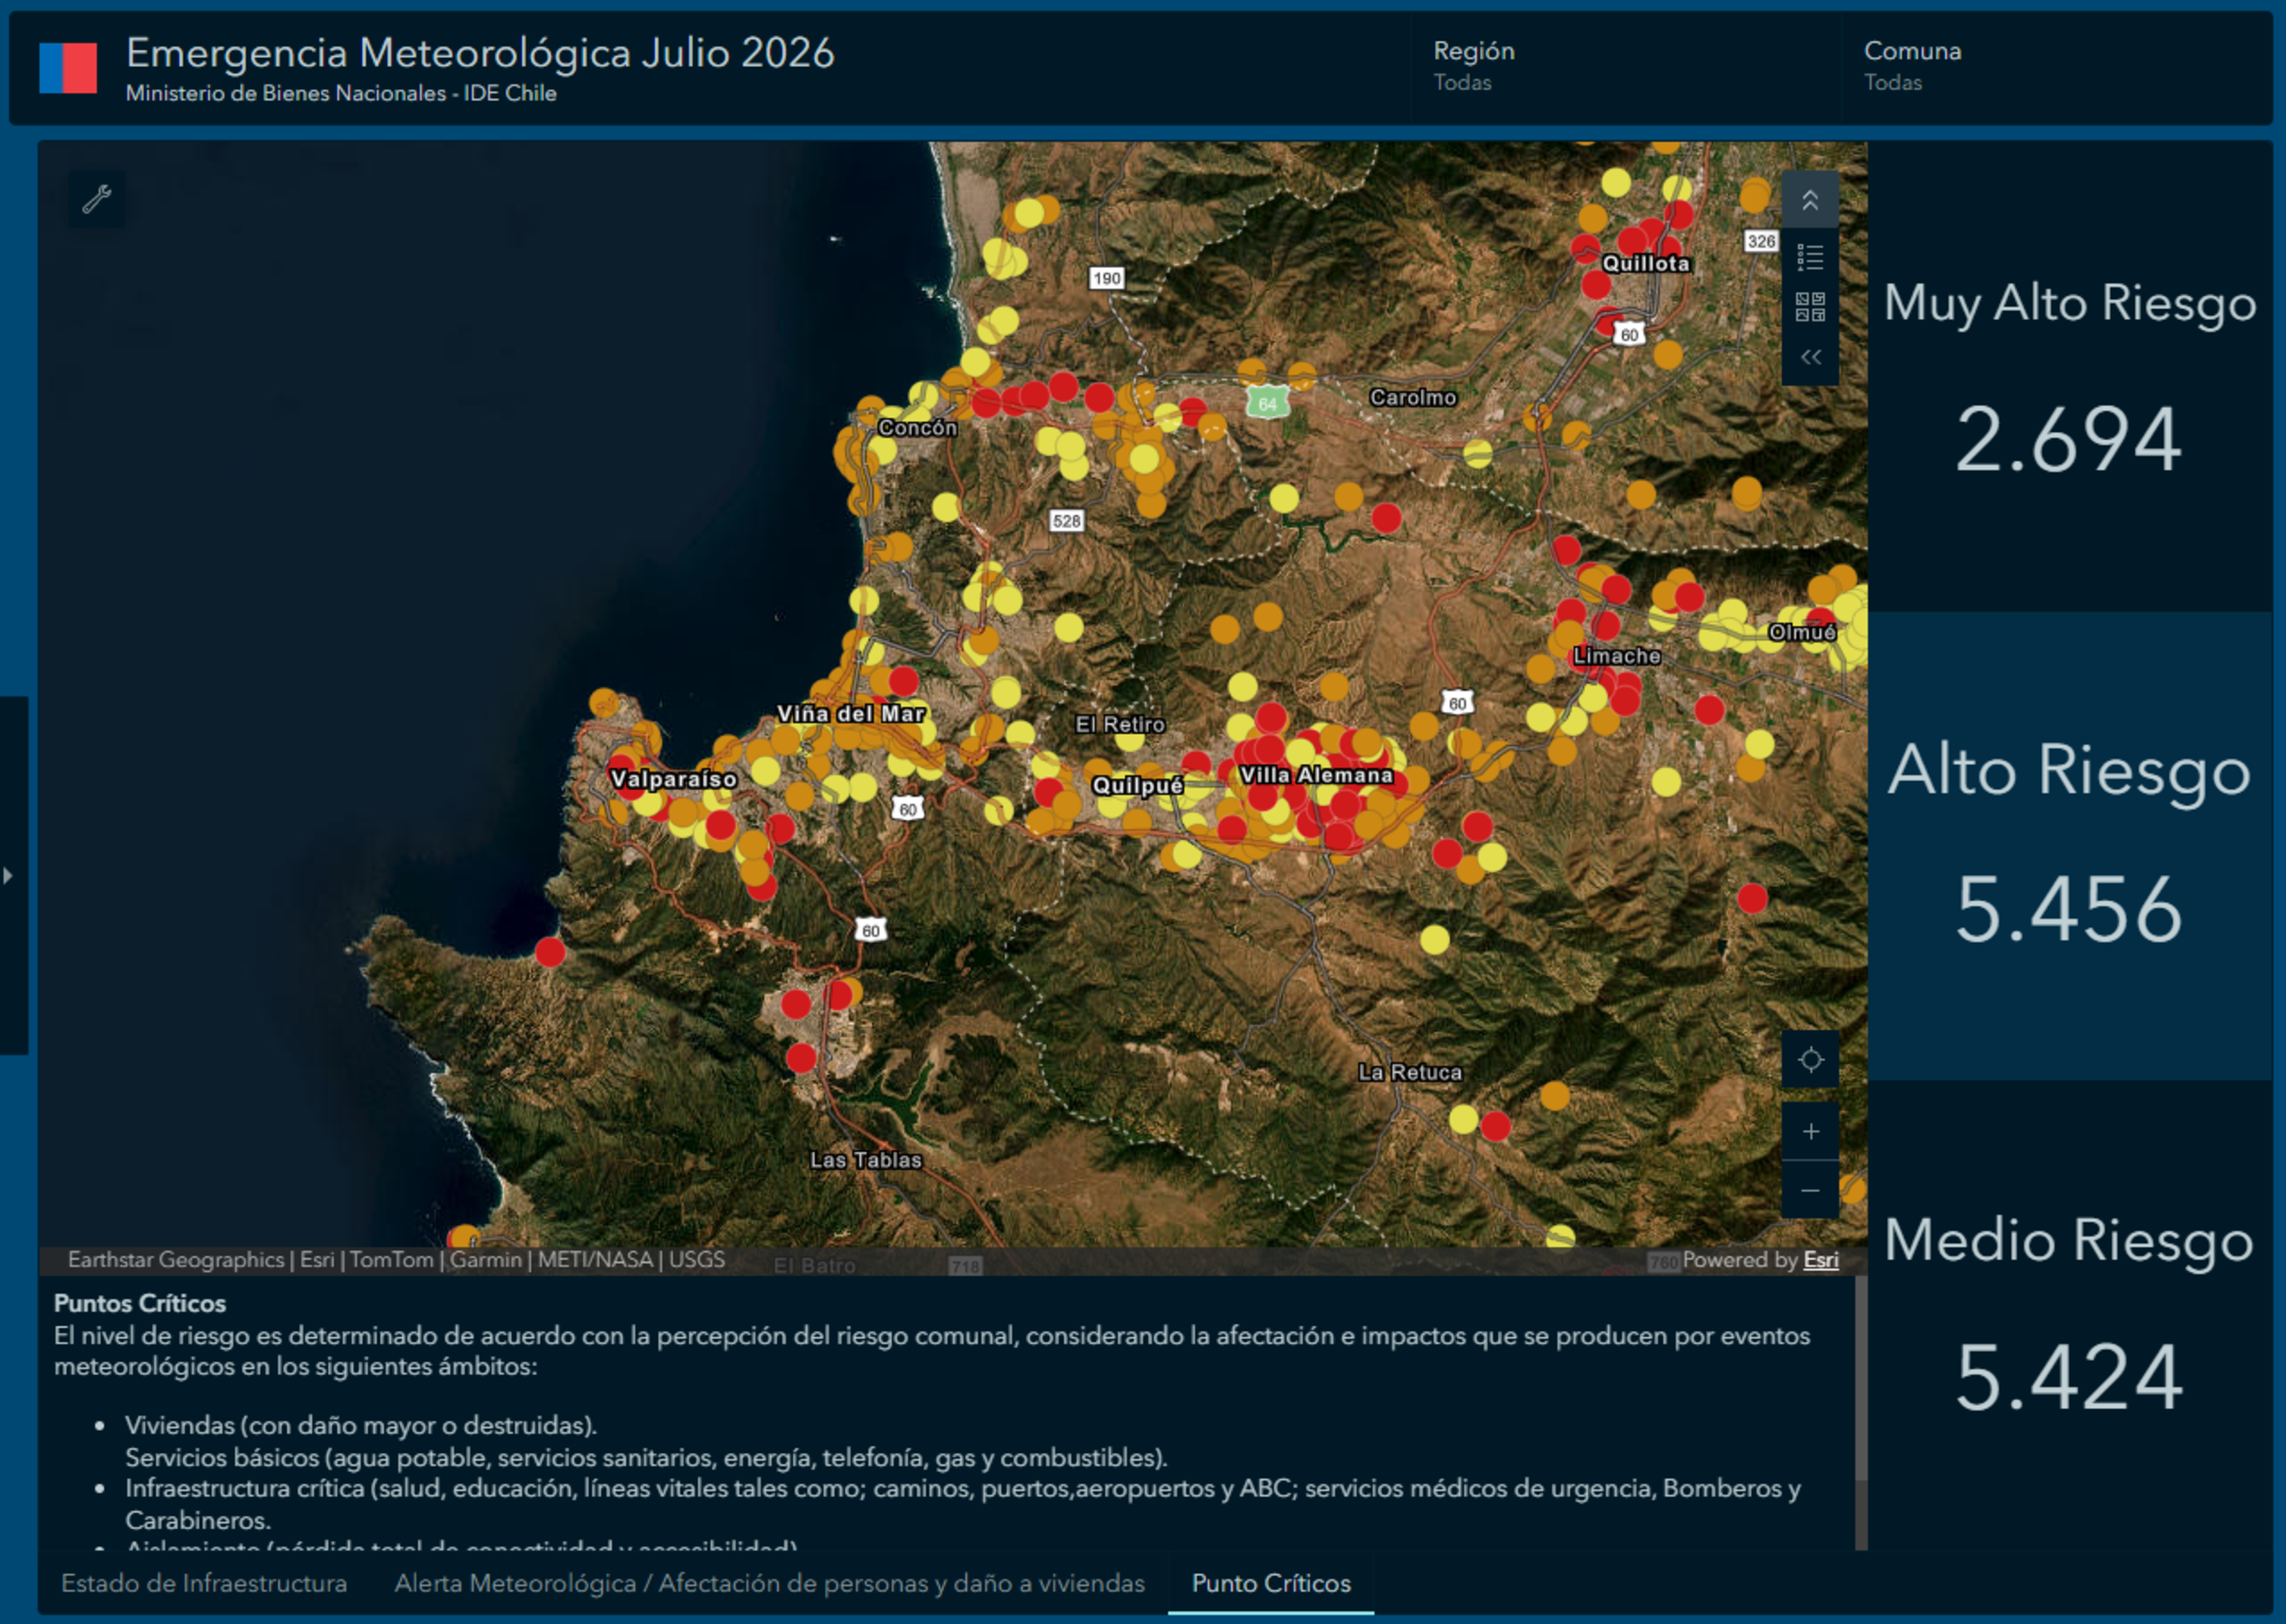Screen dimensions: 2286x1624
Task: Click the find my location crosshair icon
Action: (x=1810, y=1059)
